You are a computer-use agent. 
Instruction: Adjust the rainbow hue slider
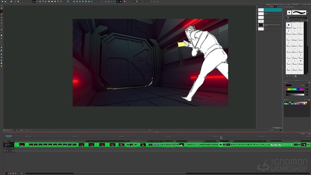(x=295, y=89)
